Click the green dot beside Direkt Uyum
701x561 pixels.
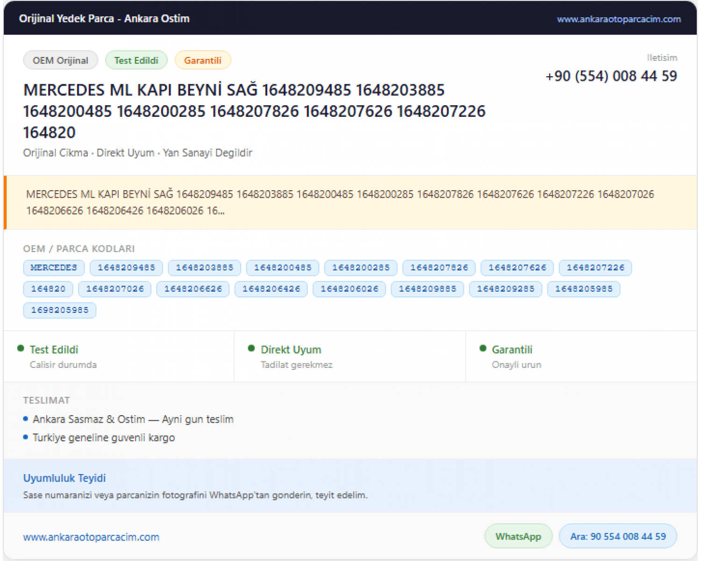pyautogui.click(x=251, y=348)
